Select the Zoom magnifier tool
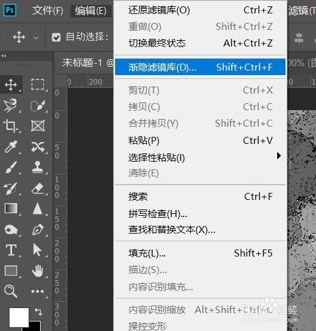The height and width of the screenshot is (331, 316). click(x=11, y=292)
